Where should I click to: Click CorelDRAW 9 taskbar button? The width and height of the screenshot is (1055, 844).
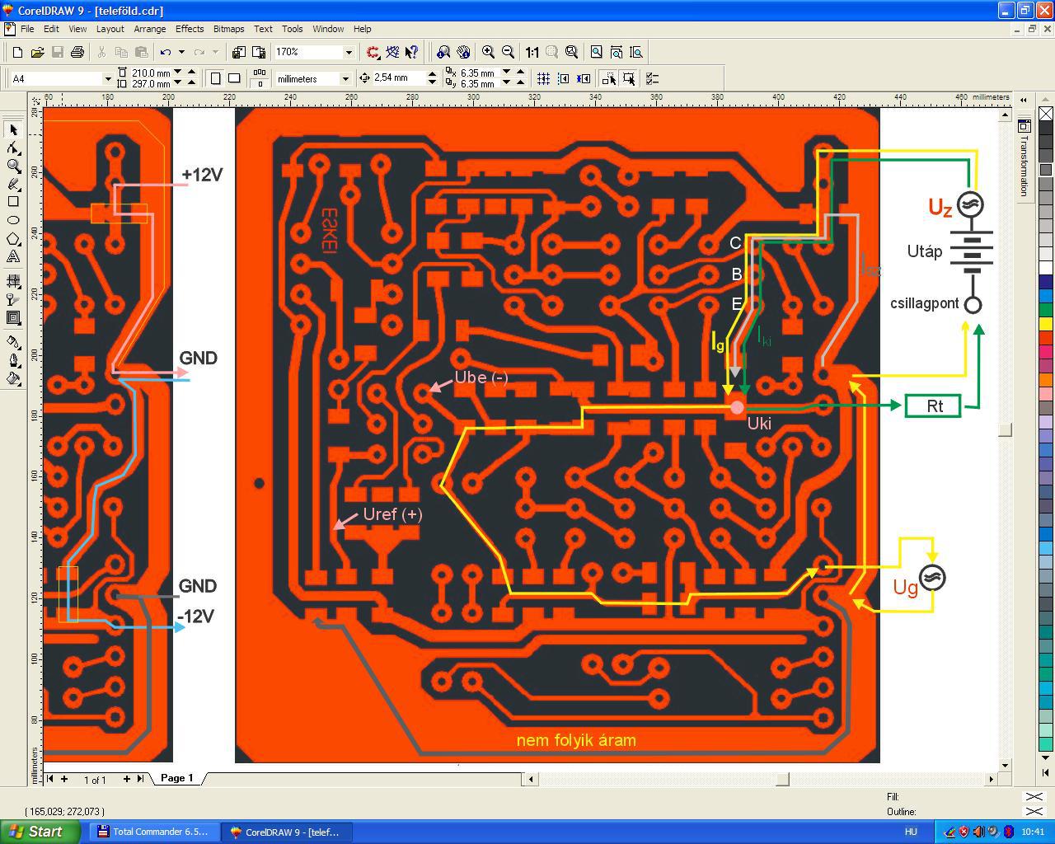286,832
